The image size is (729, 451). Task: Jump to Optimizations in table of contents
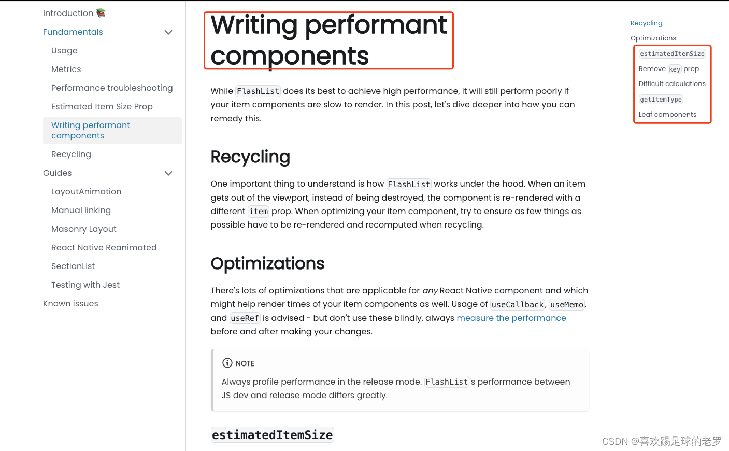pos(653,38)
